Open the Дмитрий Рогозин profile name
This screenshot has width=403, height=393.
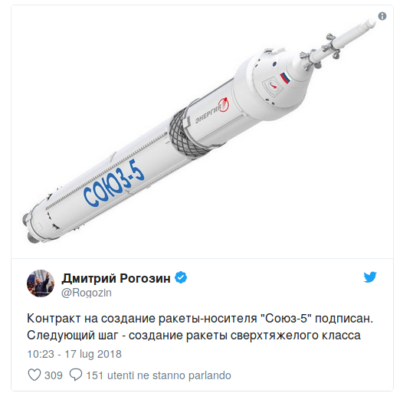point(116,278)
